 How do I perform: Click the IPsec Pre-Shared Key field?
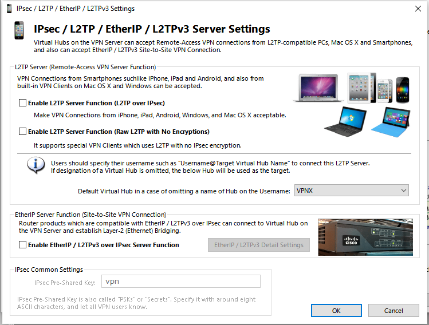coord(181,282)
